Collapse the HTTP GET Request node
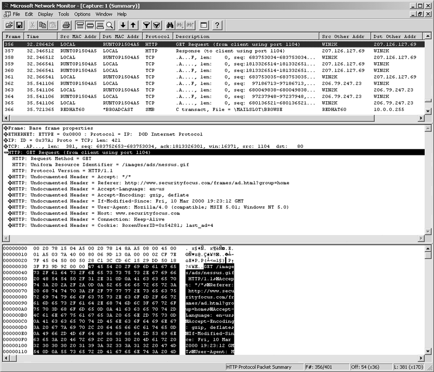434x372 pixels. pos(6,153)
